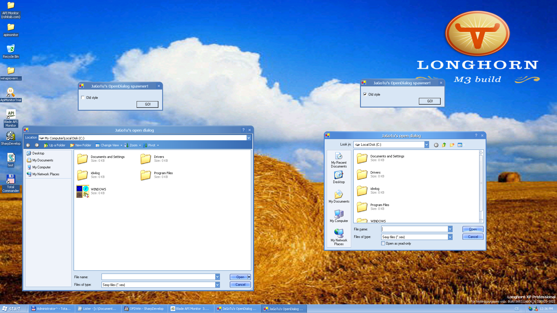
Task: Select the Documents and Settings folder in the left dialog
Action: pos(101,159)
